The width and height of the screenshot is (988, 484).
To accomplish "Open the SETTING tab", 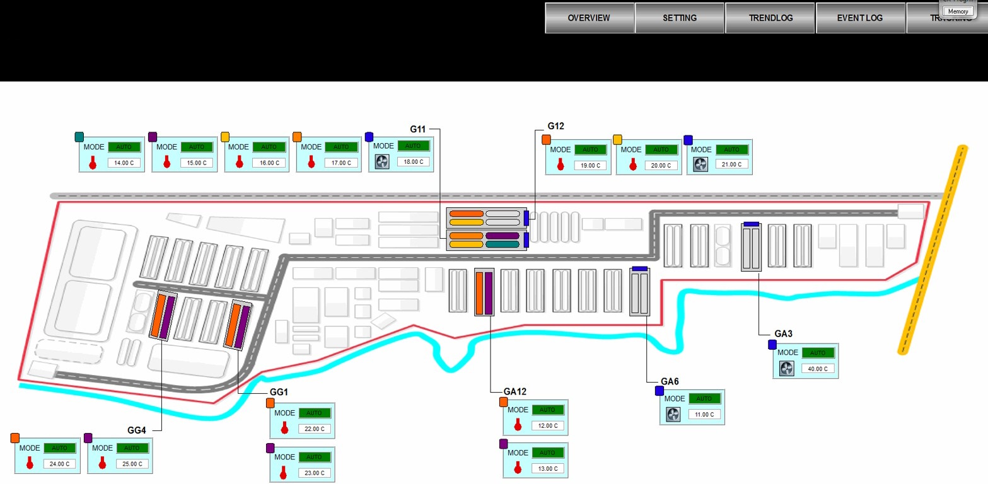I will (x=680, y=18).
